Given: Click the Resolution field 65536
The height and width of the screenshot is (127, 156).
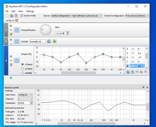Looking at the screenshot, I should [x=24, y=103].
